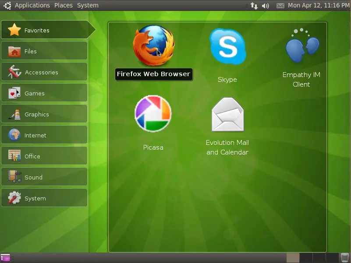Screen dimensions: 351x263
Task: Select the Favorites category
Action: (48, 30)
